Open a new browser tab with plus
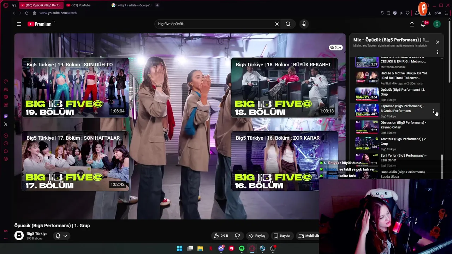 [x=157, y=5]
